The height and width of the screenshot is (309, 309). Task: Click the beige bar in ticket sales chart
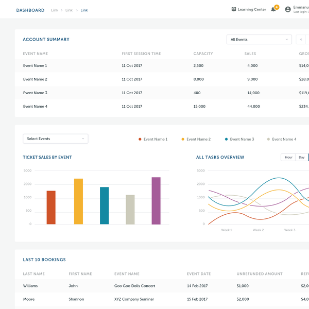click(x=130, y=210)
